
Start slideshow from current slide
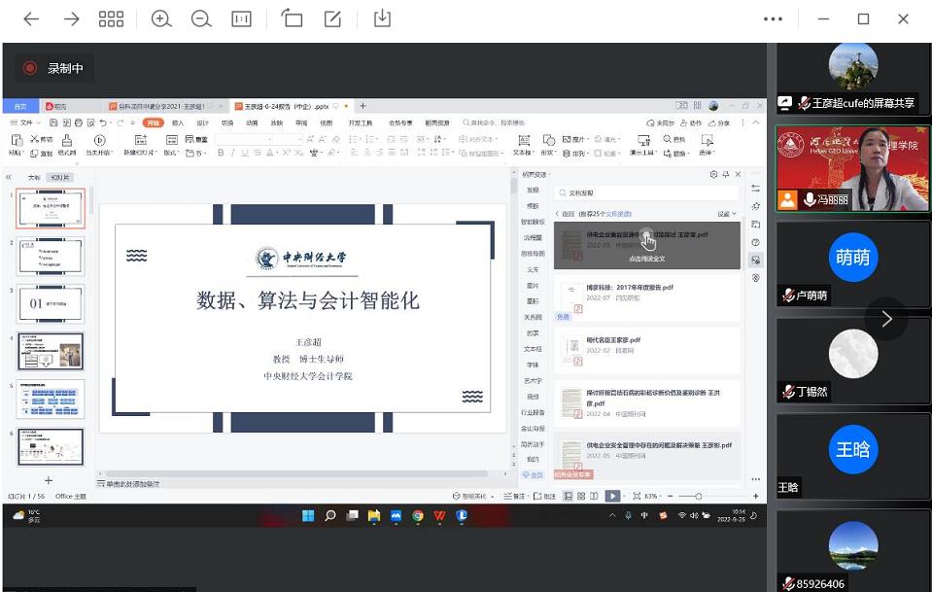coord(99,146)
